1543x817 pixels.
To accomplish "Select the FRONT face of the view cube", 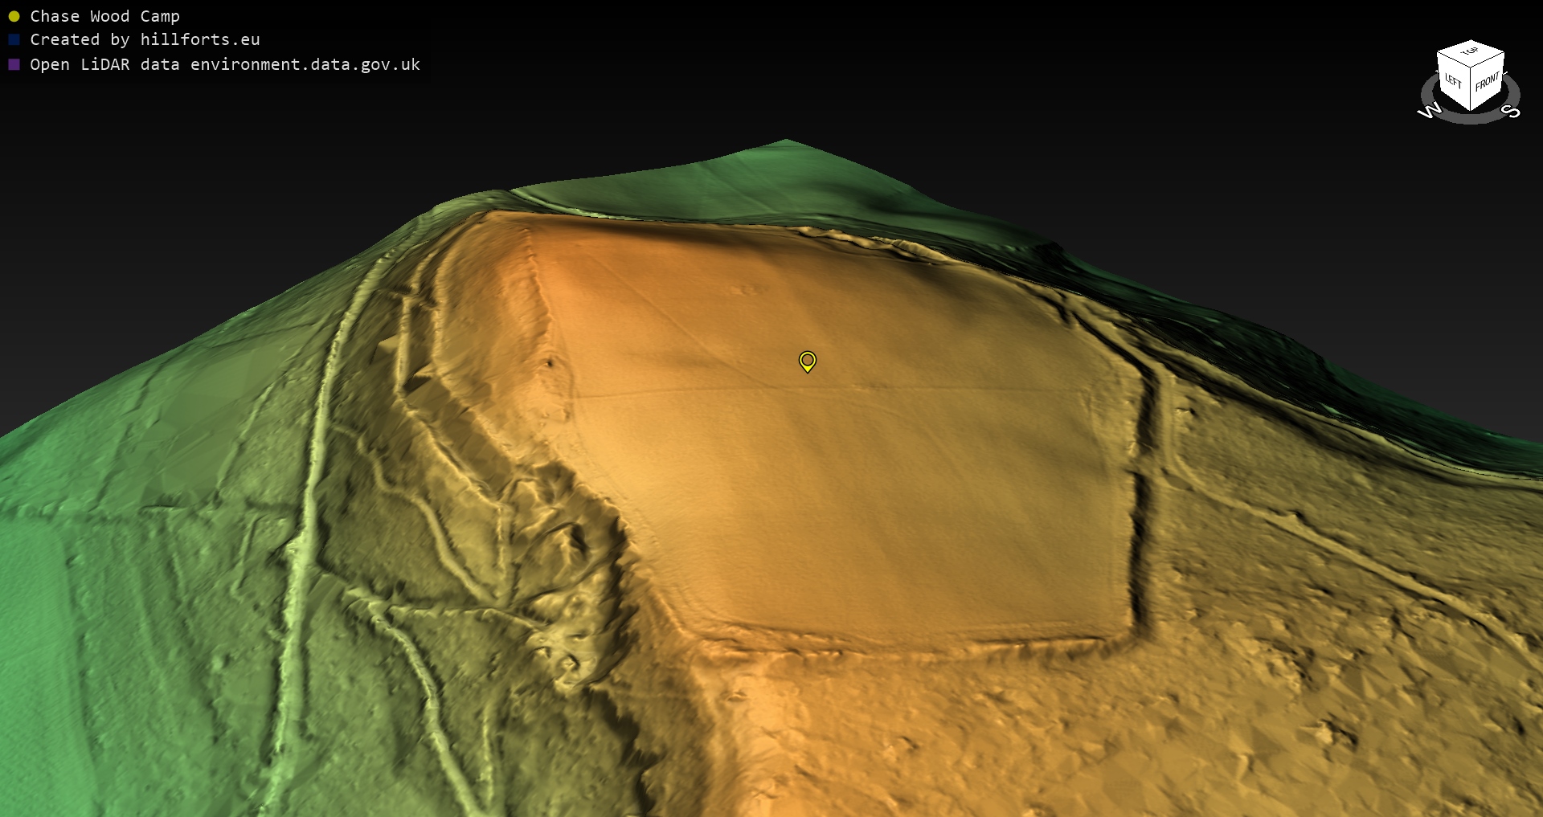I will click(1487, 81).
